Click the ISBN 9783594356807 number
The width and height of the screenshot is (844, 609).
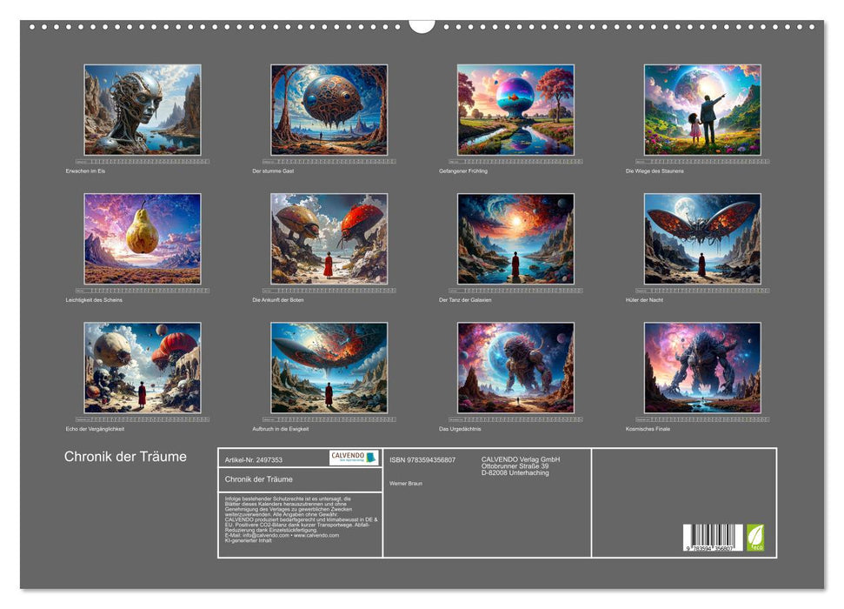(x=422, y=459)
